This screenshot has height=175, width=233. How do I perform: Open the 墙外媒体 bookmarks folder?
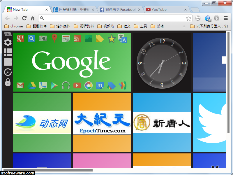[x=60, y=26]
